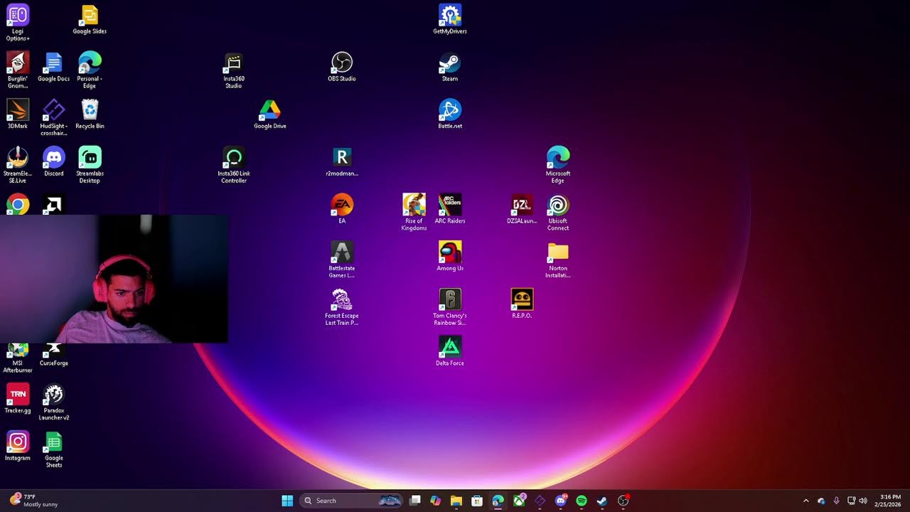Select the Discord desktop shortcut
This screenshot has width=910, height=512.
pos(54,161)
